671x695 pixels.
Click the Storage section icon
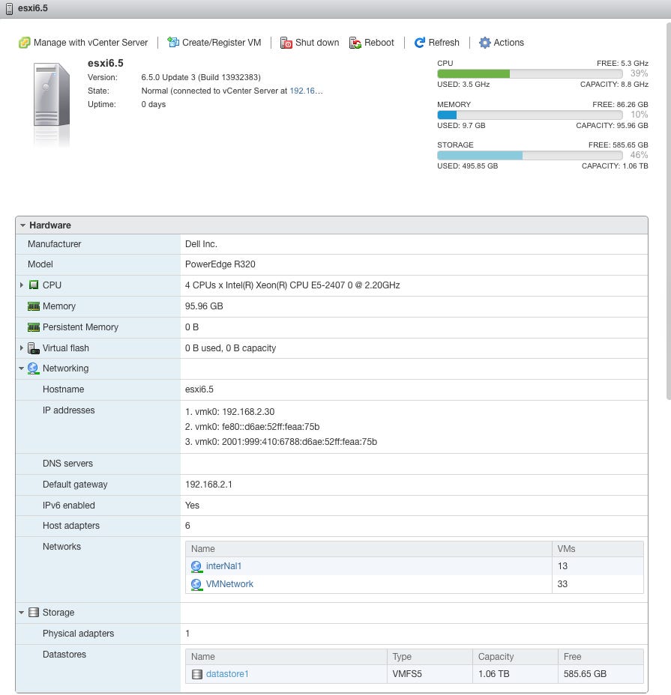tap(34, 613)
